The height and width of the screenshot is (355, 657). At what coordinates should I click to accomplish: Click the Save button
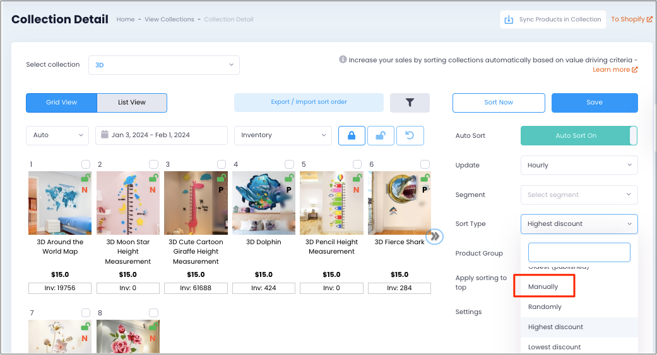[595, 103]
